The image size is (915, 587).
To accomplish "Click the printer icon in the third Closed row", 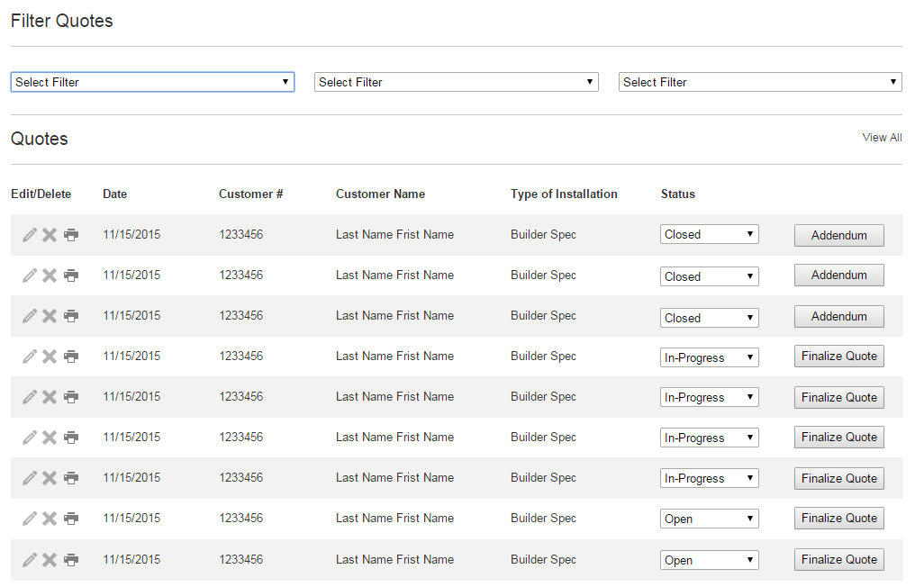I will click(71, 316).
